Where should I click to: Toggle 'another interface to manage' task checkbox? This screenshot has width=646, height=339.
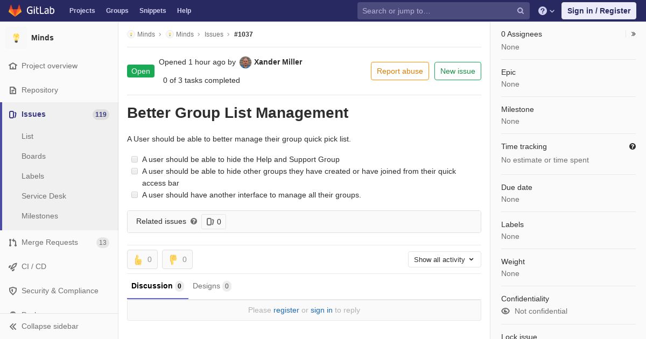pyautogui.click(x=135, y=195)
